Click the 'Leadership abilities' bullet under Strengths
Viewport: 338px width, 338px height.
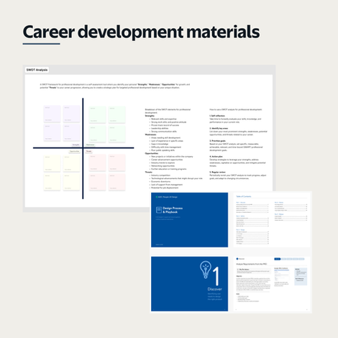coord(160,128)
